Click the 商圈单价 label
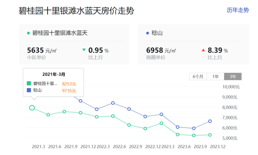 [156, 58]
